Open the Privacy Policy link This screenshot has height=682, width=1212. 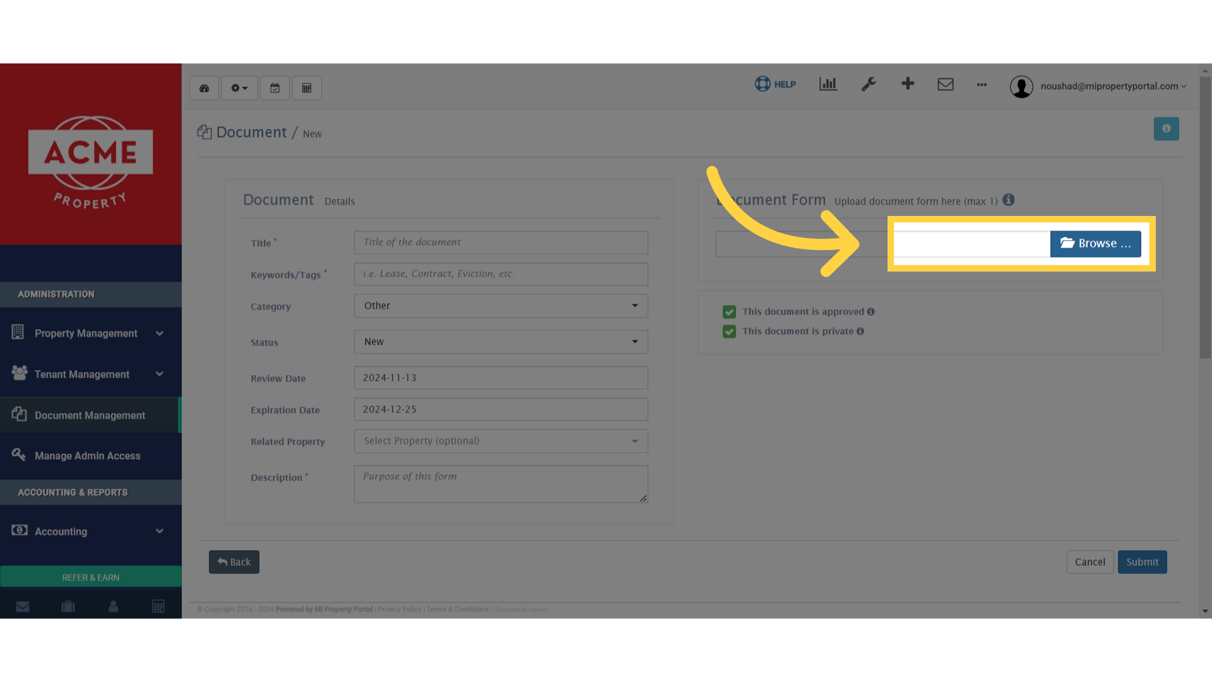[x=400, y=610]
